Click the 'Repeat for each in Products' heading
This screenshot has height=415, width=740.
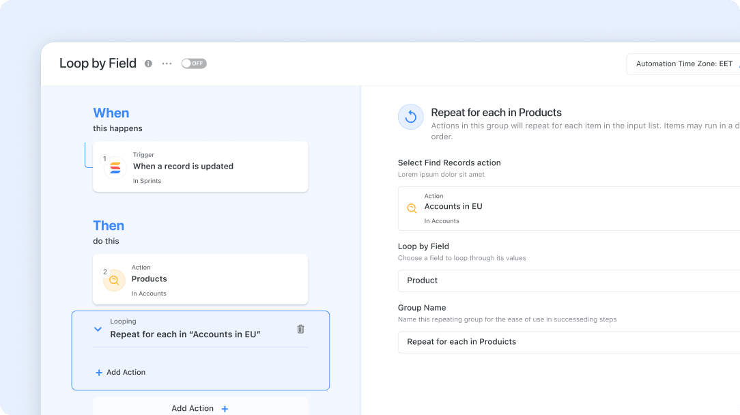point(496,113)
